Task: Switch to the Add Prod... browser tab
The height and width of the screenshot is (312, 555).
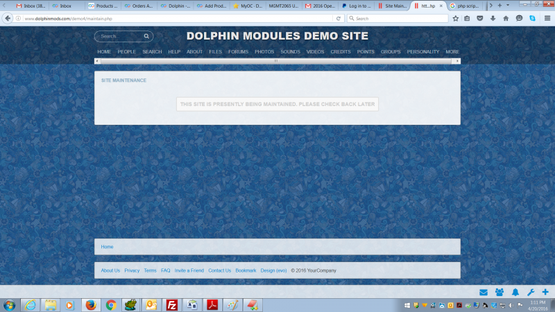Action: pos(212,6)
